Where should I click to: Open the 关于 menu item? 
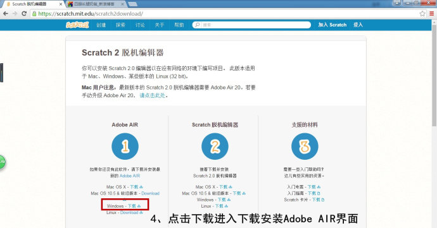click(160, 25)
